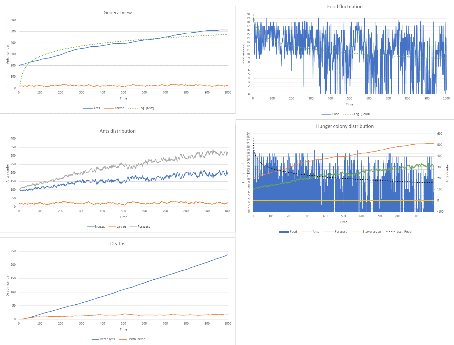Click 600 on General view vertical axis
Image resolution: width=454 pixels, height=345 pixels.
(13, 20)
